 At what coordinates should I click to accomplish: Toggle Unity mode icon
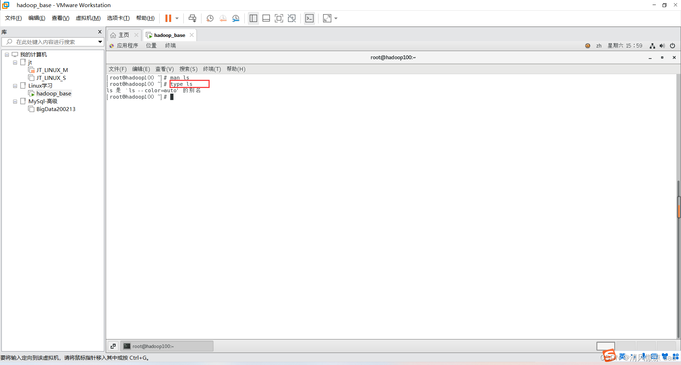pyautogui.click(x=292, y=18)
